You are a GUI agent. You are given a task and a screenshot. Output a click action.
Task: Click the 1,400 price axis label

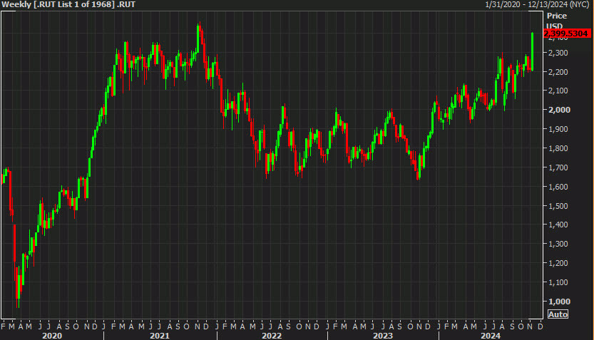[558, 225]
